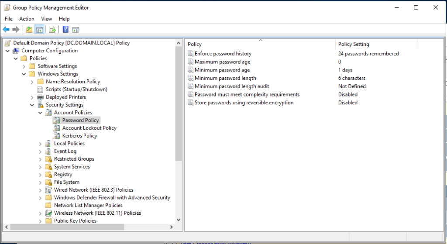Expand the Public Key Policies node
447x244 pixels.
(40, 221)
